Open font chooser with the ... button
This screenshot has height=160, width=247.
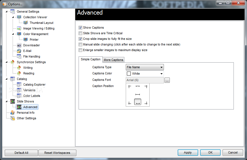tap(167, 80)
